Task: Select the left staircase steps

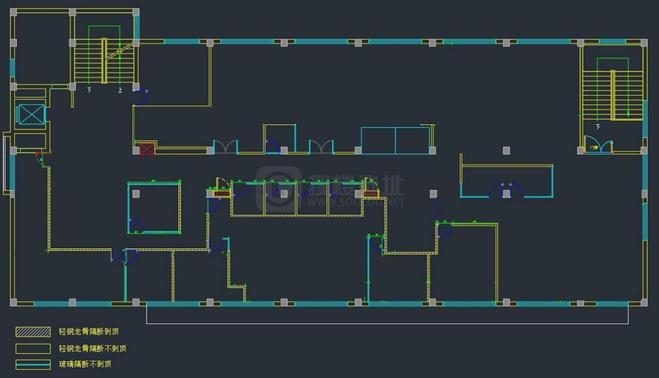Action: point(105,61)
